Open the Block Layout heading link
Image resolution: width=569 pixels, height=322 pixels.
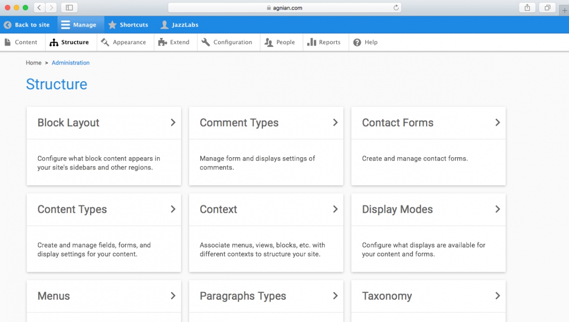68,123
